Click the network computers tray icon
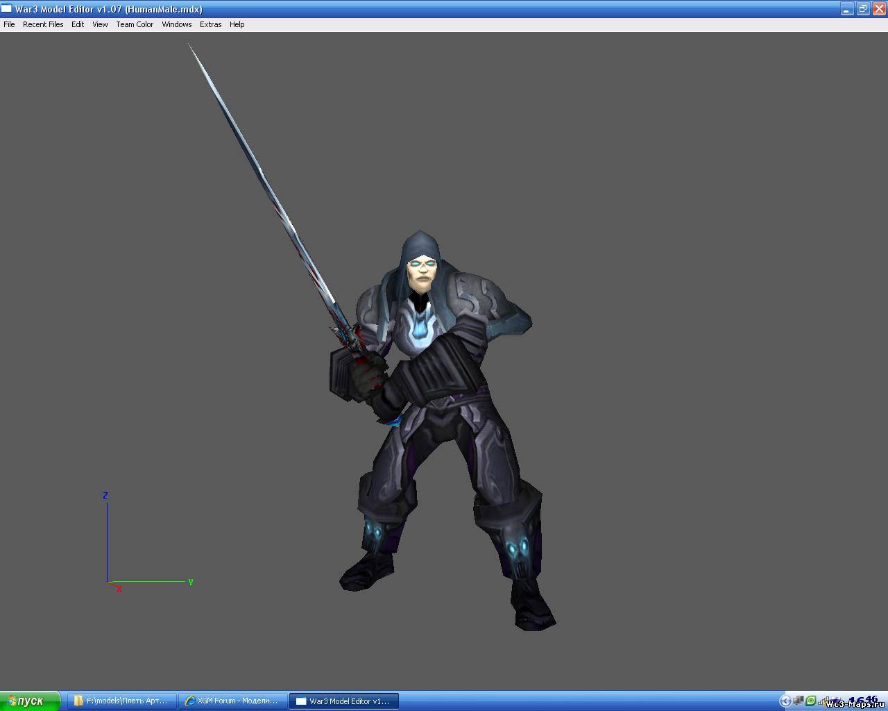 pos(799,701)
